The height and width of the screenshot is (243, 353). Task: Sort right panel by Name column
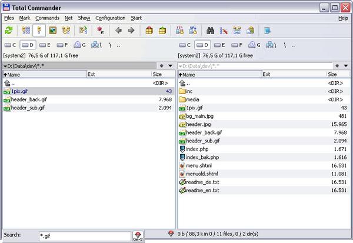pos(220,74)
